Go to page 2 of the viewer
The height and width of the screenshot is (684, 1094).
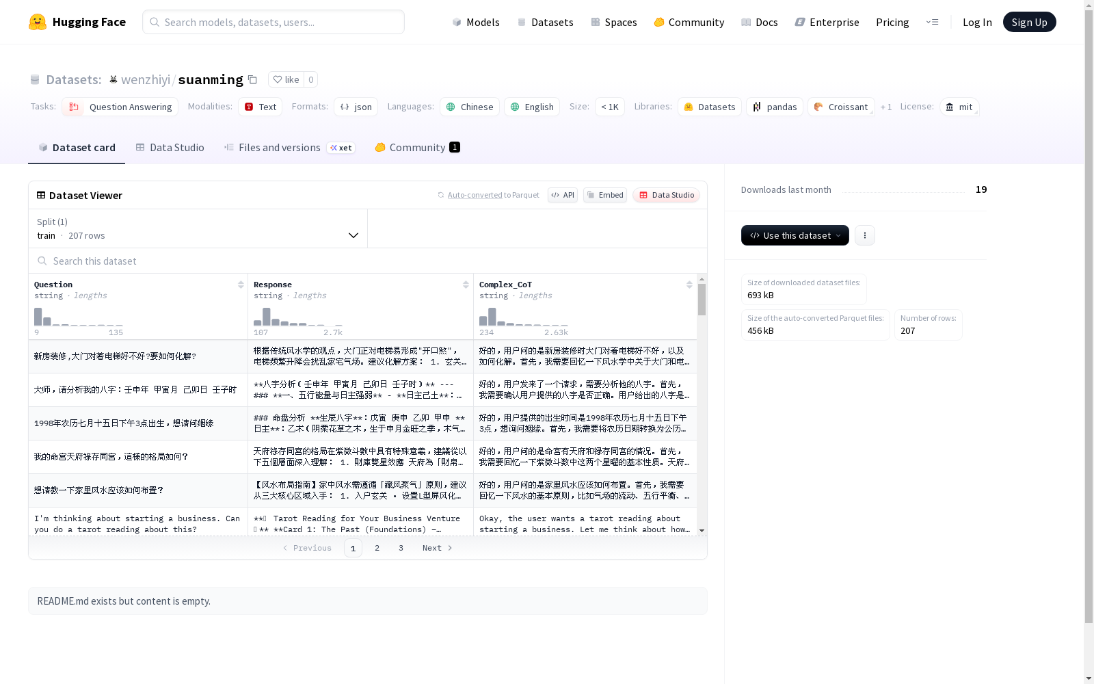377,548
